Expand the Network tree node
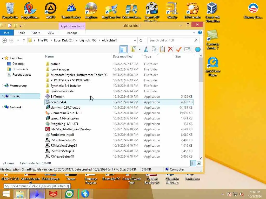The width and height of the screenshot is (266, 199). (3, 107)
